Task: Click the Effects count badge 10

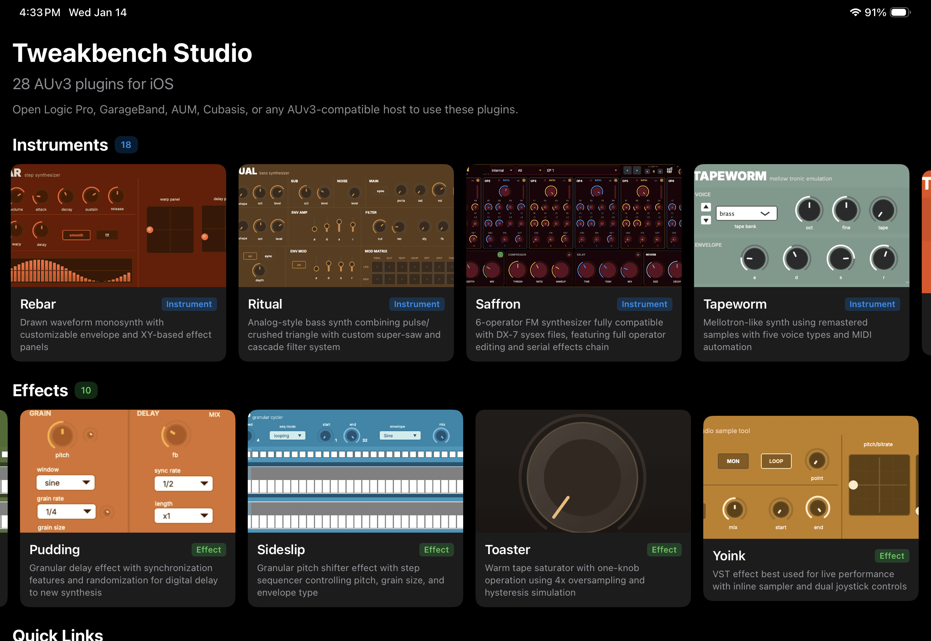Action: click(86, 390)
